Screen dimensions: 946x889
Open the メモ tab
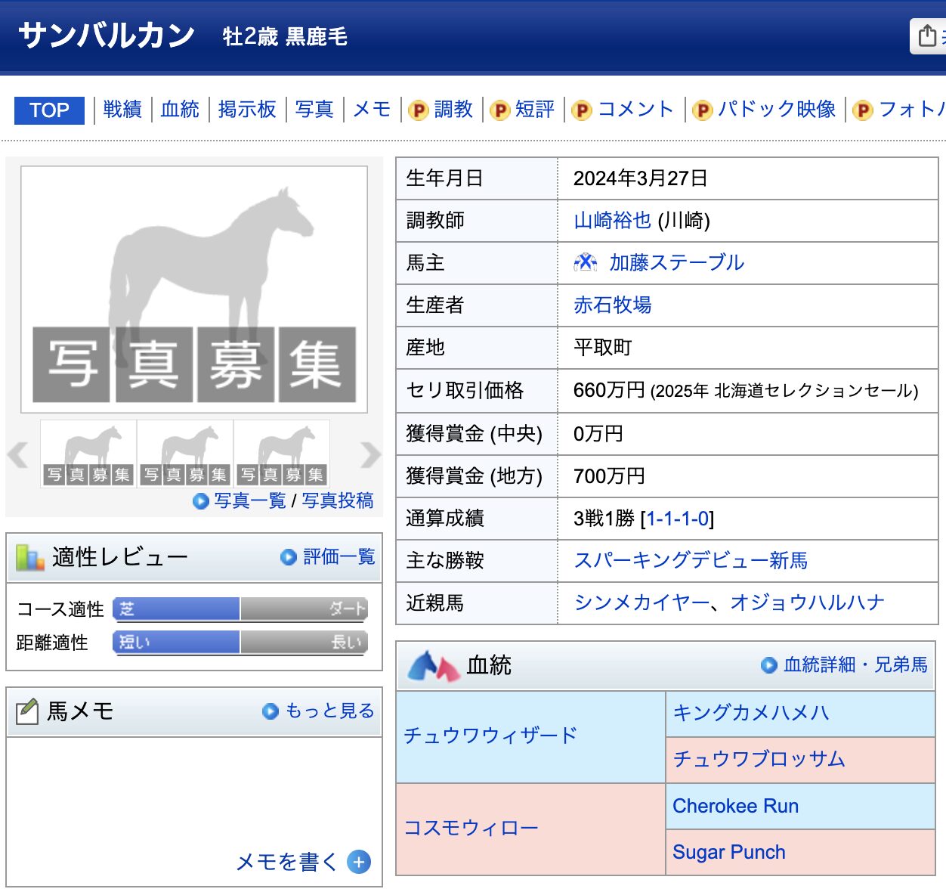372,110
